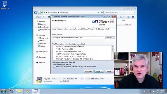Click the Explorer Help icon
The image size is (167, 94).
133,17
